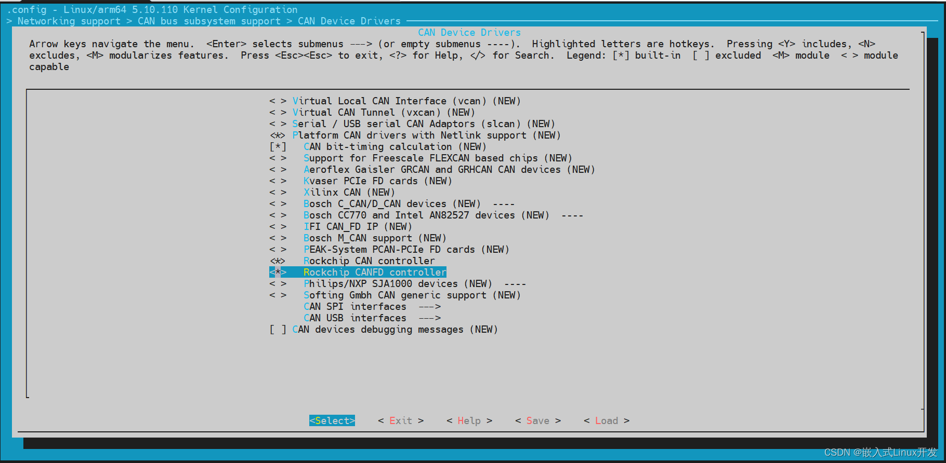Toggle Philips/NXP SJA1000 devices option
This screenshot has height=463, width=946.
pos(398,284)
